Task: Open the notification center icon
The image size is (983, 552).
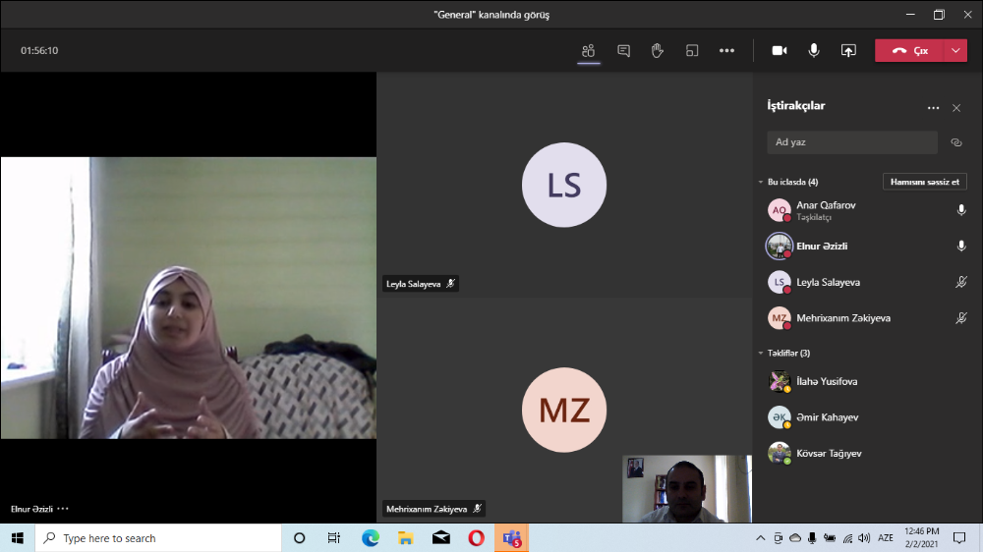Action: coord(959,538)
